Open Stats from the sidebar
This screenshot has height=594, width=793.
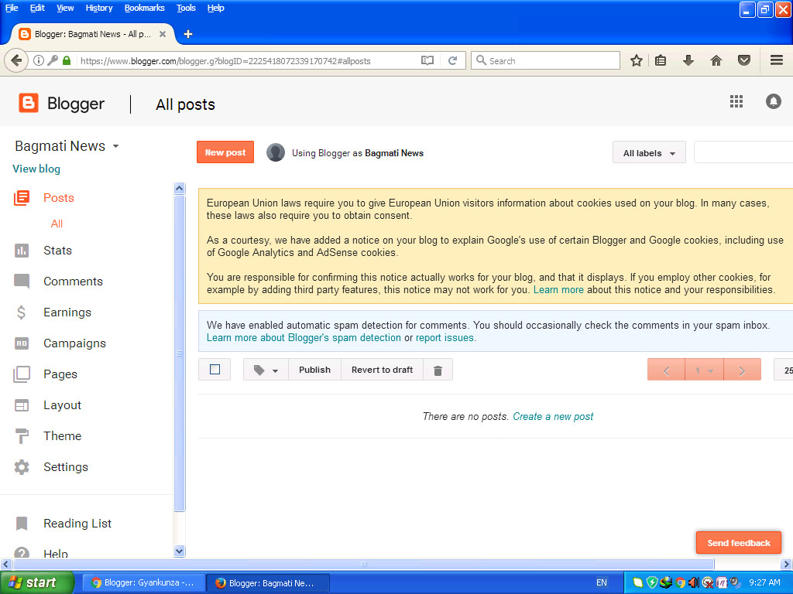pyautogui.click(x=59, y=250)
